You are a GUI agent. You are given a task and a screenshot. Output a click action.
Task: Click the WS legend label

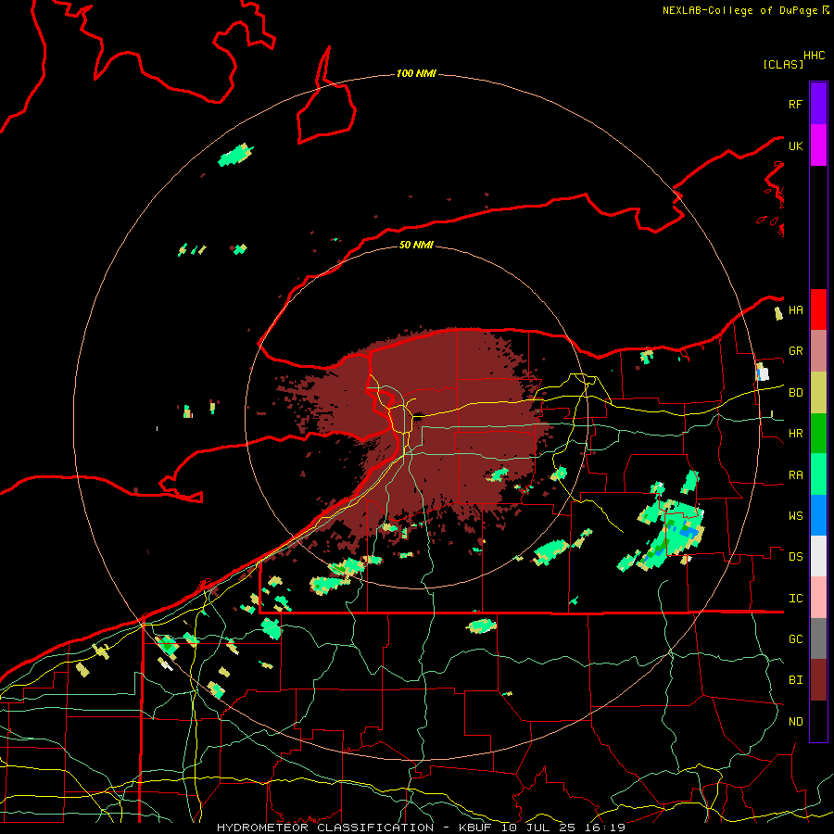coord(795,516)
